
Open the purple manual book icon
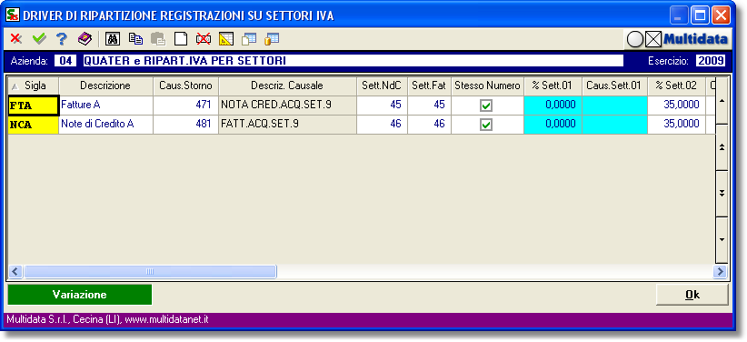coord(85,38)
